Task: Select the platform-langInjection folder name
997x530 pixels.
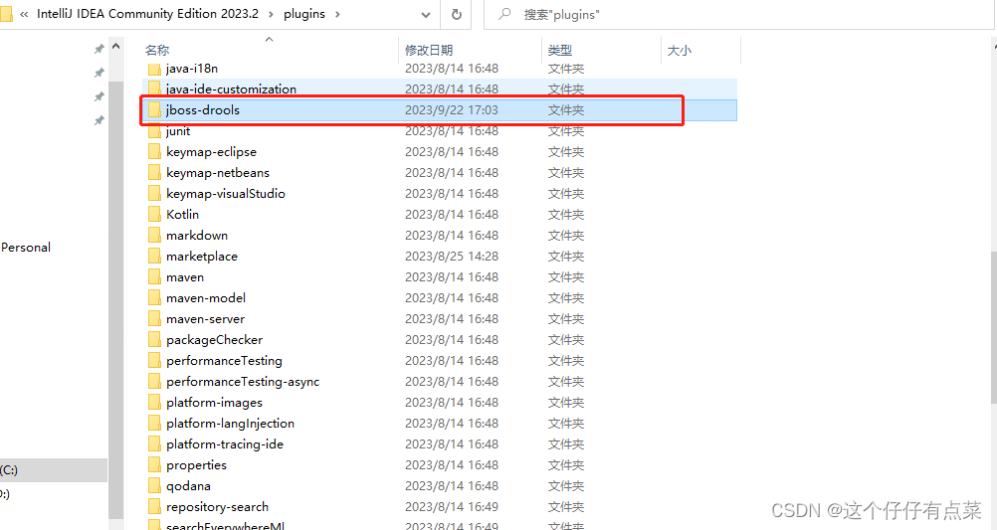Action: click(x=230, y=424)
